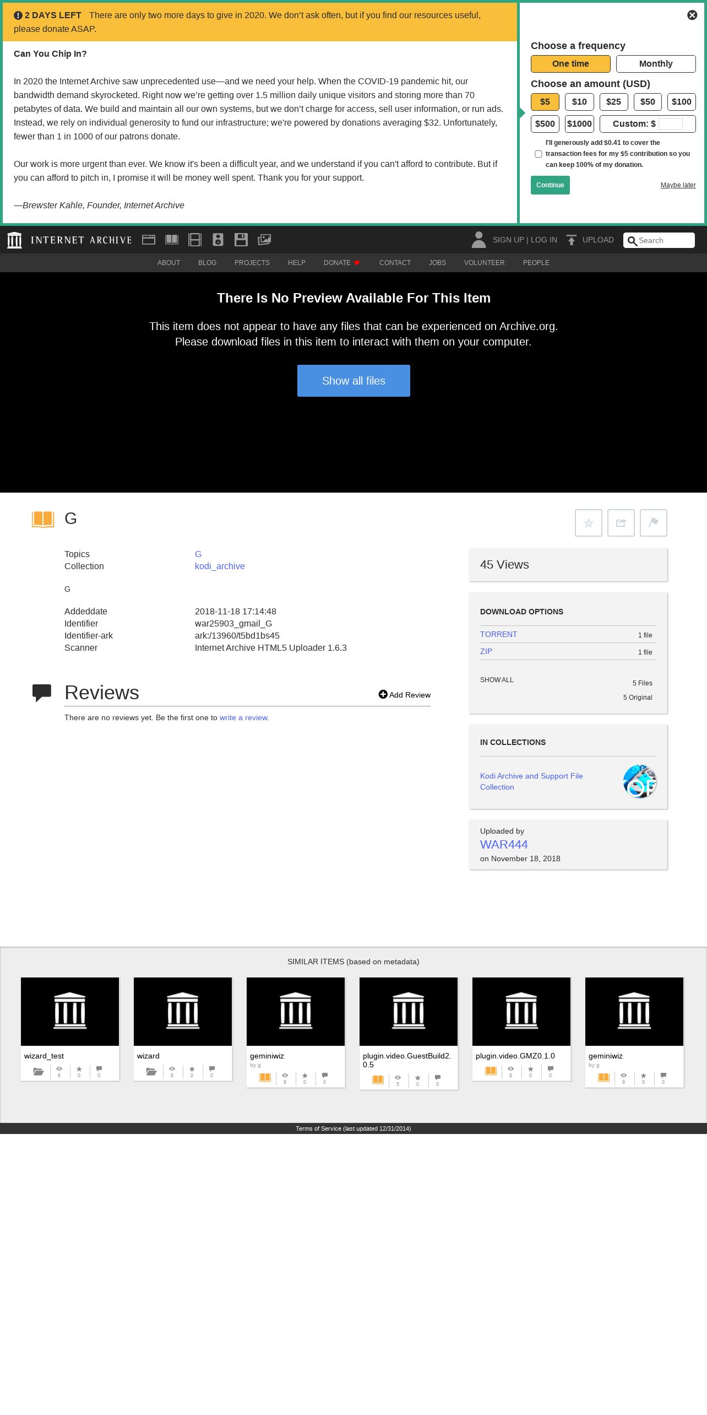The height and width of the screenshot is (1415, 707).
Task: Click the SIGN UP | LOG IN link
Action: 525,240
